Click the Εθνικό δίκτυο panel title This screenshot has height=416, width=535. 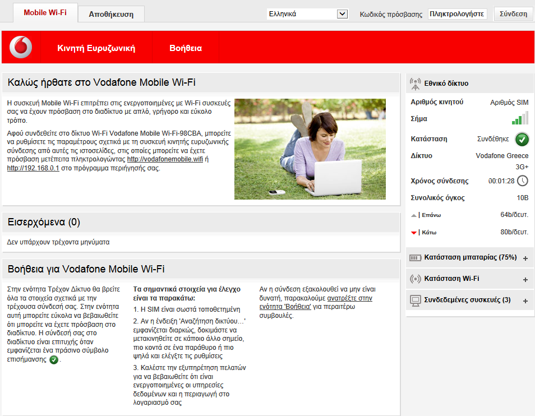point(446,84)
